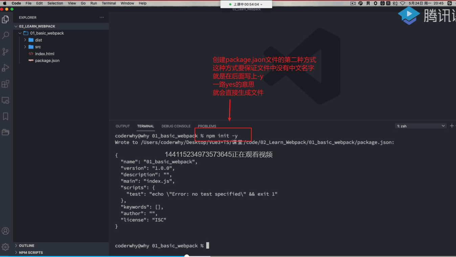Click the circled P menu bar icon

pyautogui.click(x=360, y=3)
